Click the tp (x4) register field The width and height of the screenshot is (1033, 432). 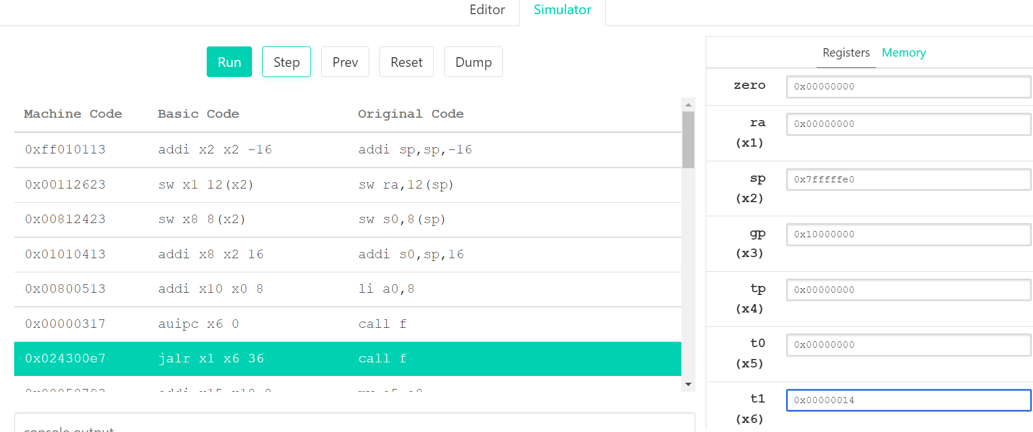click(908, 290)
